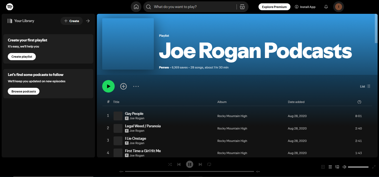Pause the current playback

(190, 164)
